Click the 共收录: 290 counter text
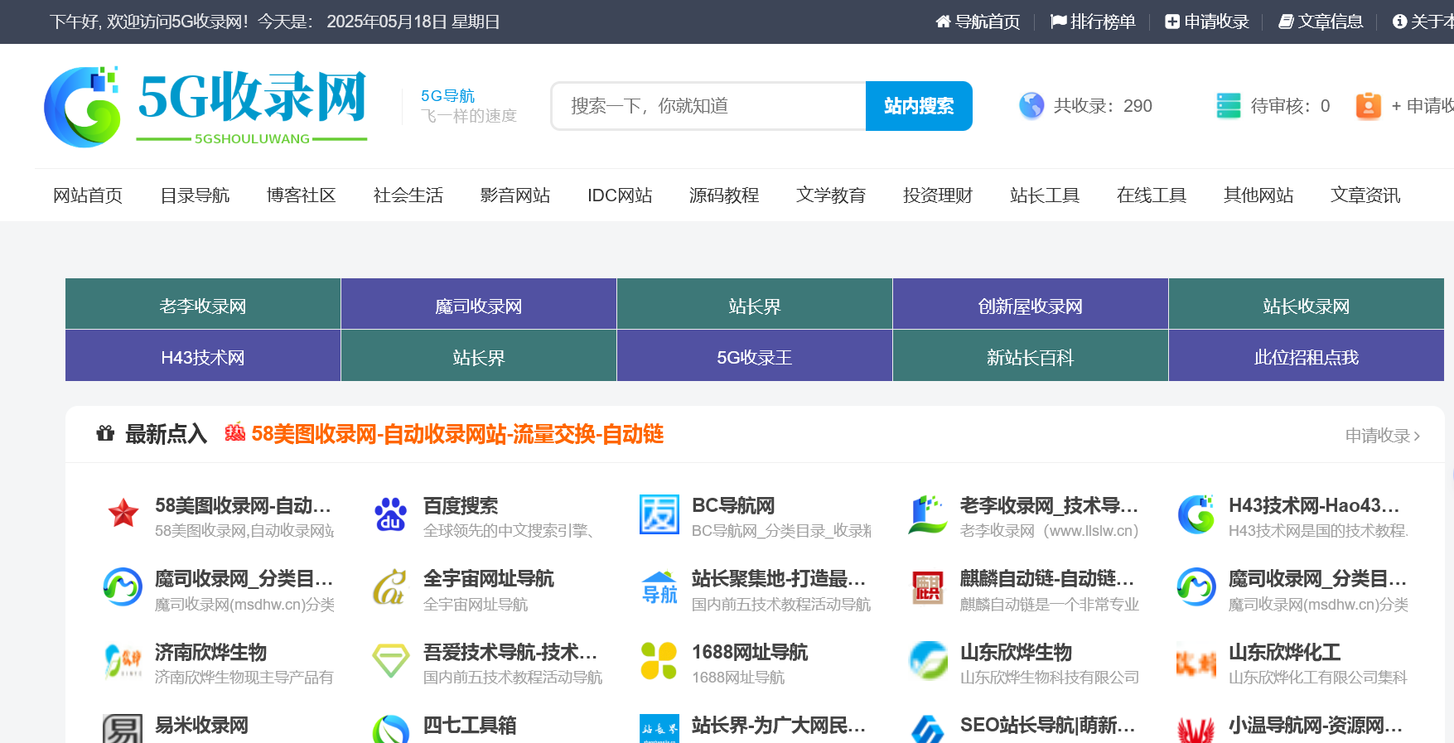The image size is (1454, 743). [1103, 106]
